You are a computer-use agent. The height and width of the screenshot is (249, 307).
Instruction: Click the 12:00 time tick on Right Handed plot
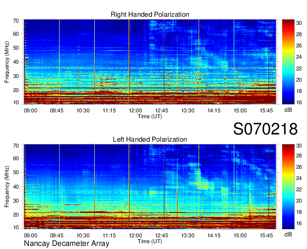tap(135, 111)
